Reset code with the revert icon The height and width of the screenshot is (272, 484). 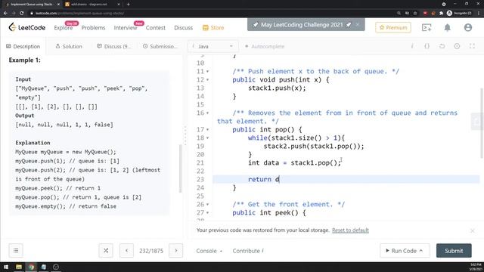tap(442, 46)
